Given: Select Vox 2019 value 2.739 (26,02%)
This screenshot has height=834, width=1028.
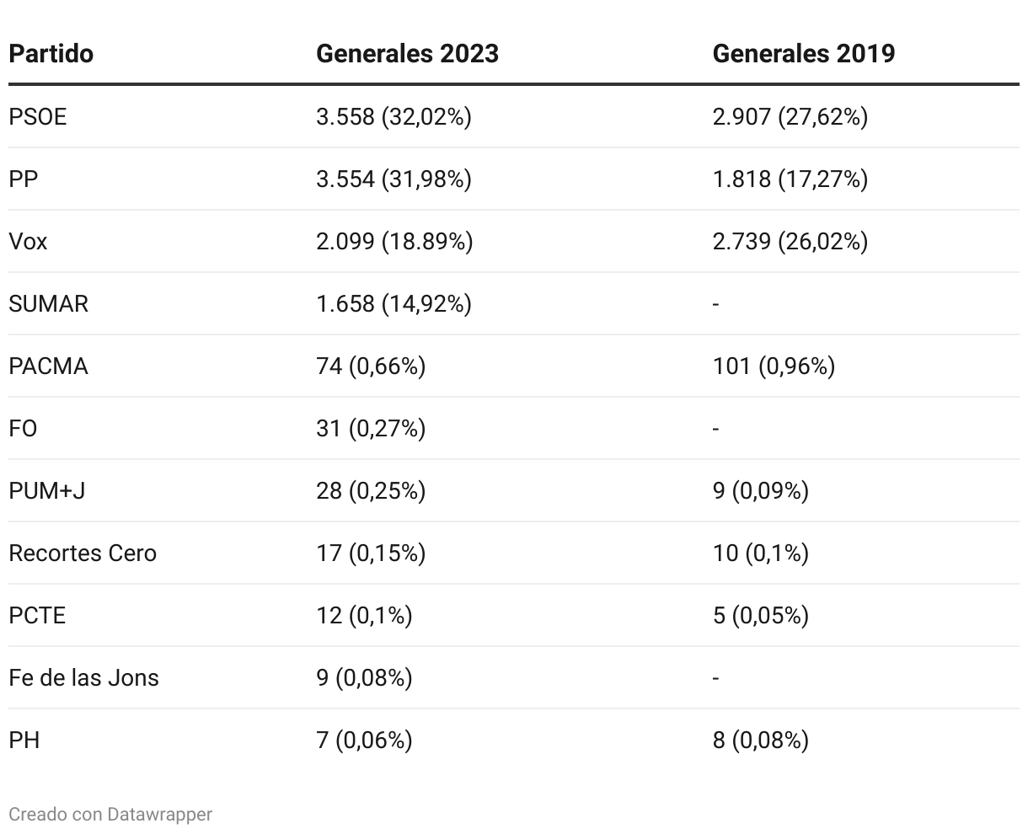Looking at the screenshot, I should [790, 242].
